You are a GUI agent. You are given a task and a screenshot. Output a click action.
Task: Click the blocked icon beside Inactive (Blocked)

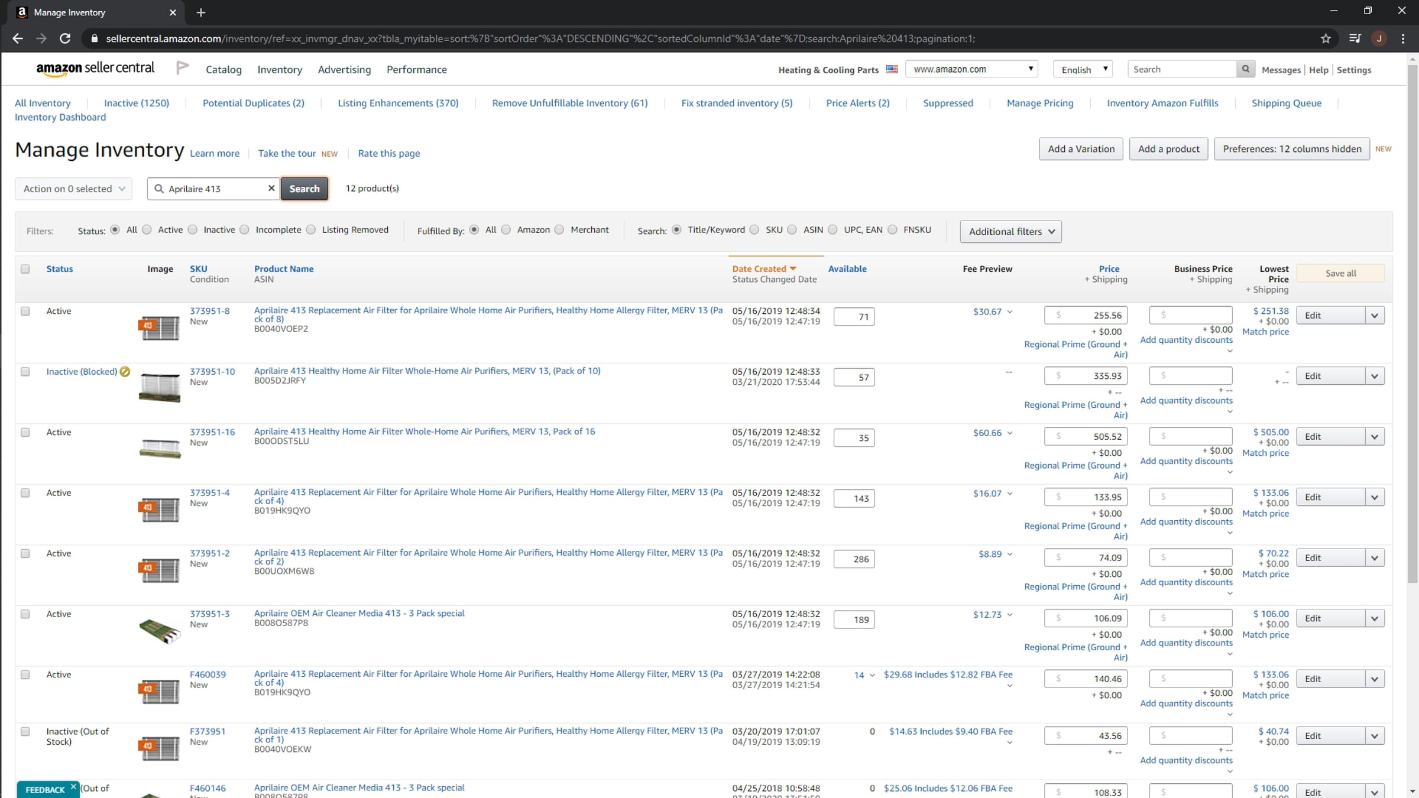[x=125, y=371]
